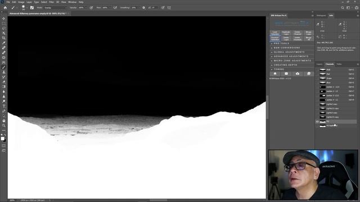Toggle Quick Mask mode
This screenshot has height=202, width=360.
[x=4, y=146]
